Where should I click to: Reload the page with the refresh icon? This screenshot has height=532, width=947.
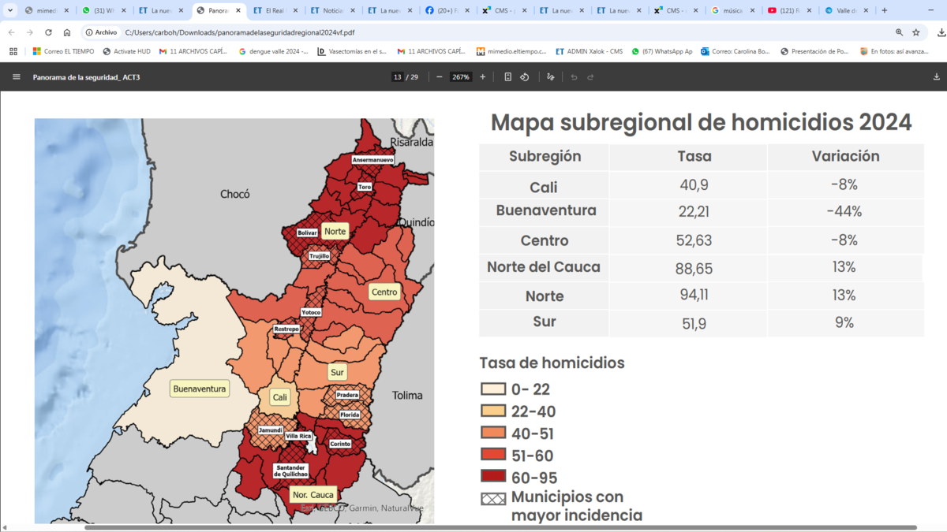click(48, 32)
